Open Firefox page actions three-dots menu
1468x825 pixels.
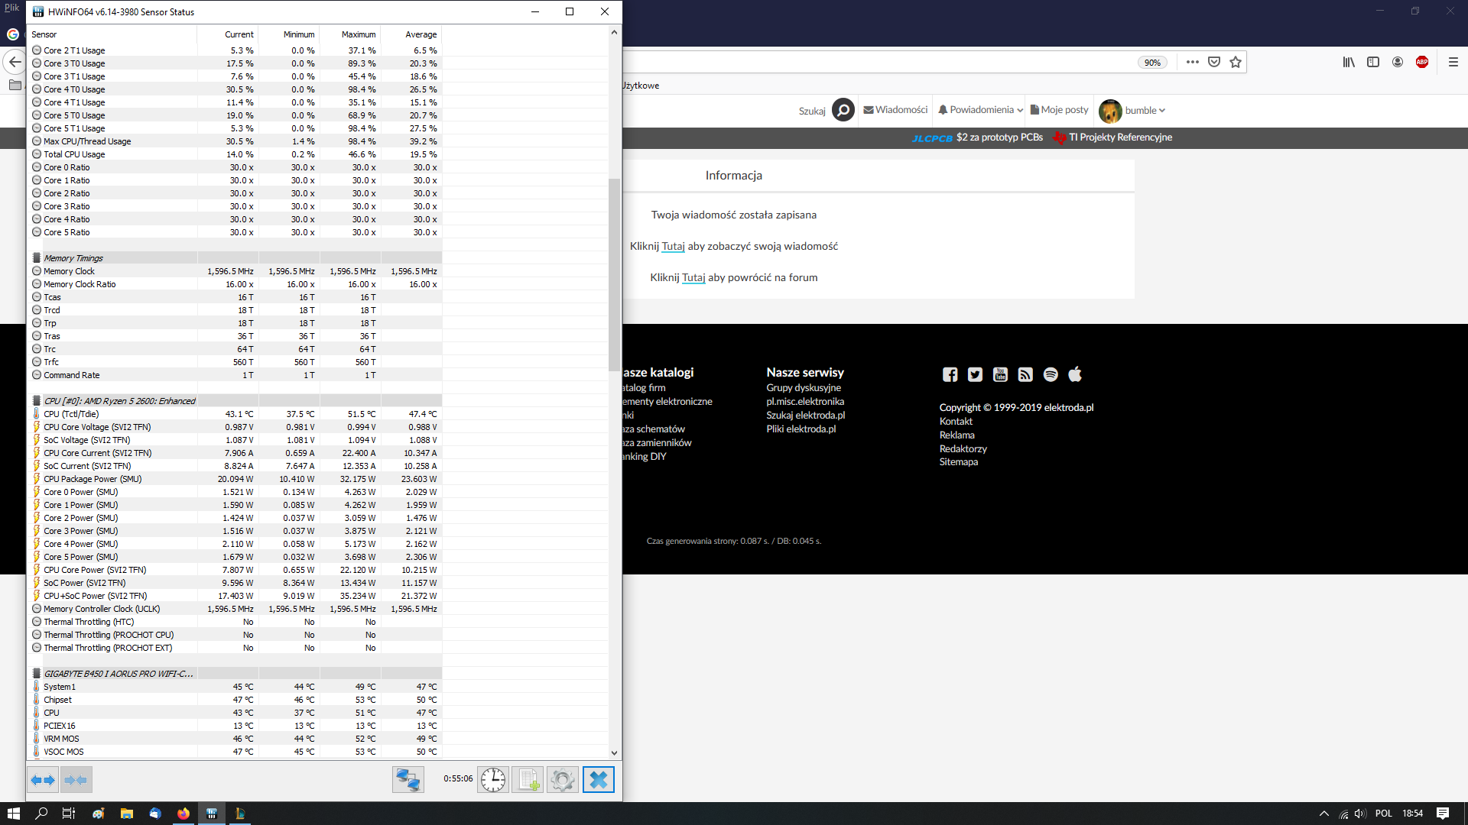(x=1192, y=63)
